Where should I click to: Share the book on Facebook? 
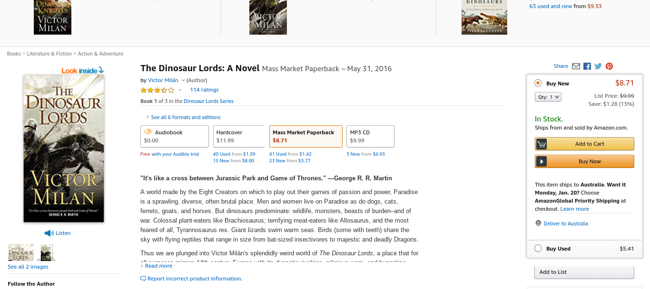pos(587,66)
